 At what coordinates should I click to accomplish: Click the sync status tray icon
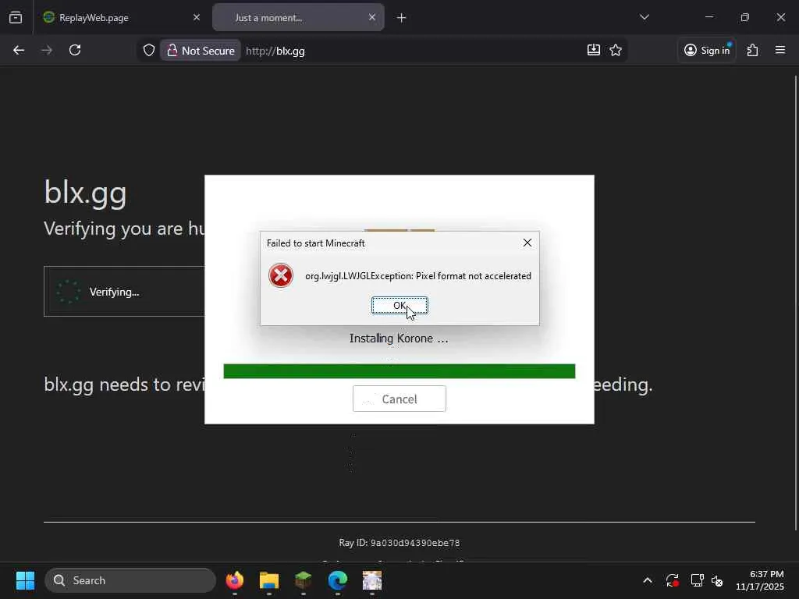(x=672, y=580)
